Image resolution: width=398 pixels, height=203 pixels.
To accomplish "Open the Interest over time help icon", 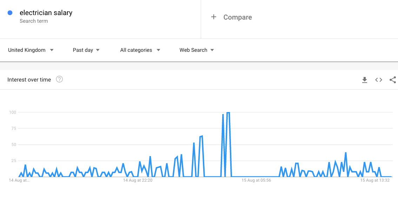I will pyautogui.click(x=59, y=79).
